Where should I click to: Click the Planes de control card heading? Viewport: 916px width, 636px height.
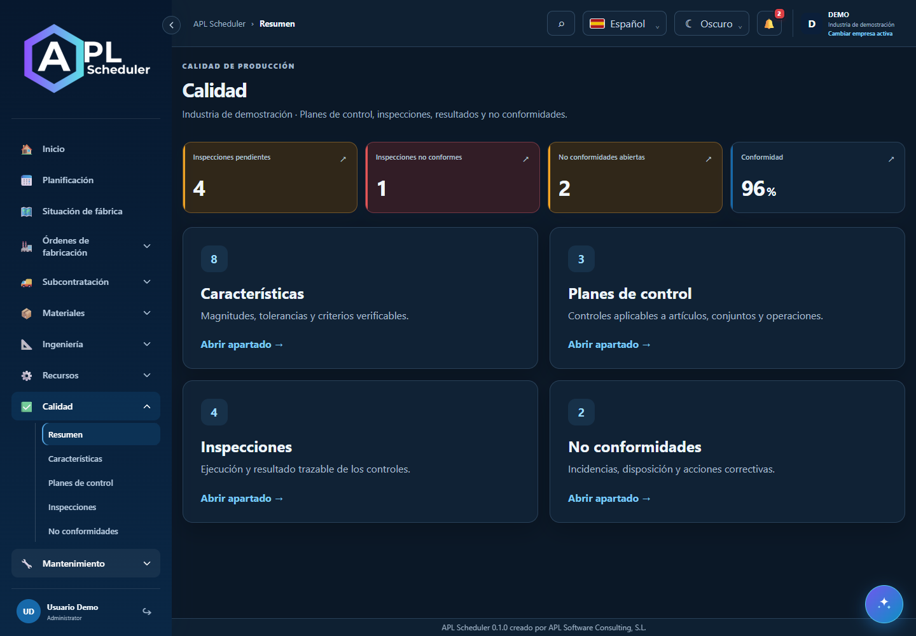click(x=630, y=294)
